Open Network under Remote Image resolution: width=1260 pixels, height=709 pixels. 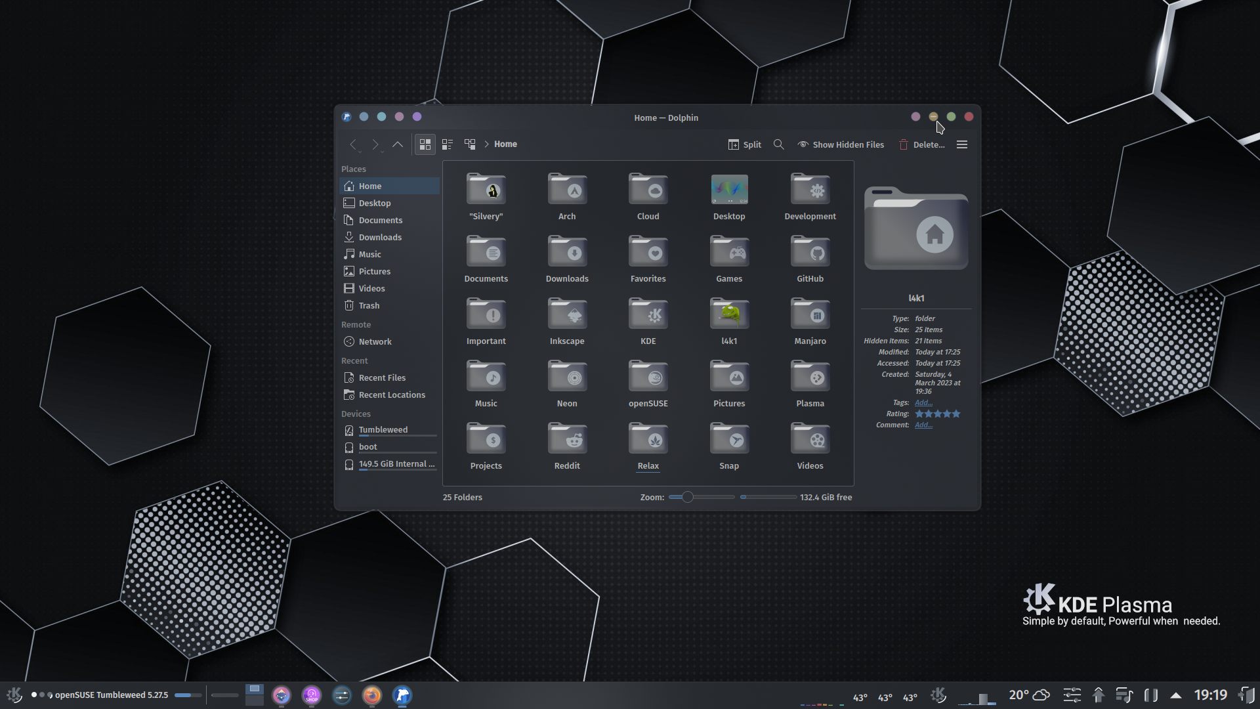(390, 342)
